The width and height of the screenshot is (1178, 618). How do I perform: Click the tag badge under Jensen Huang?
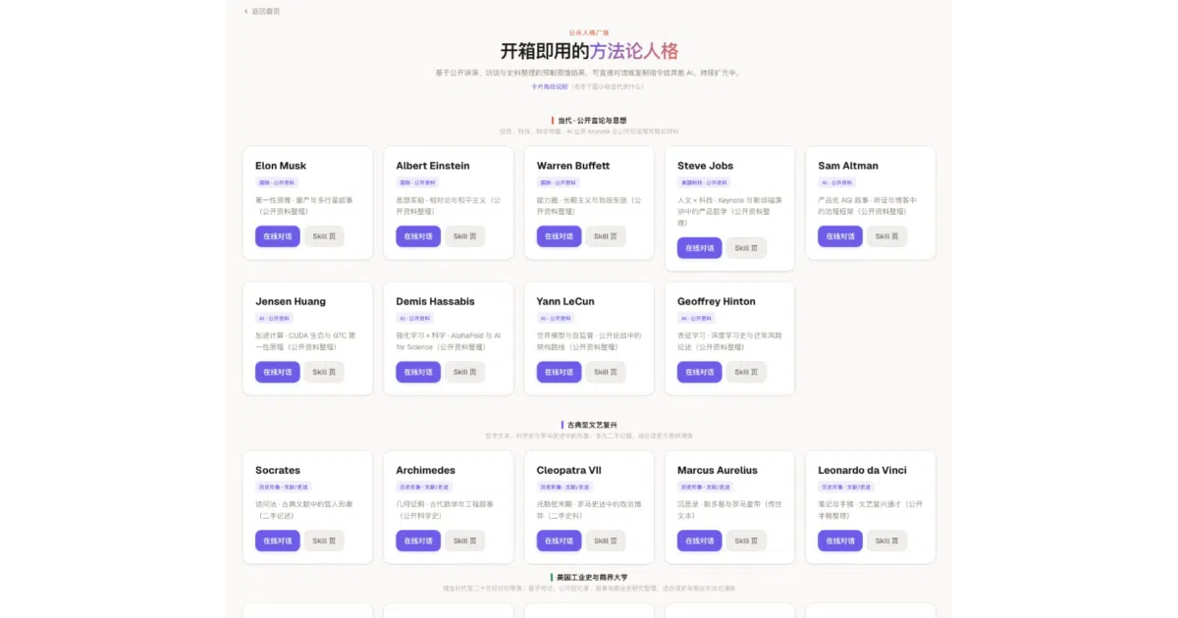point(274,318)
